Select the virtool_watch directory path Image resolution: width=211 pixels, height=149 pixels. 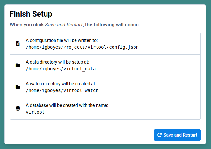tap(62, 90)
